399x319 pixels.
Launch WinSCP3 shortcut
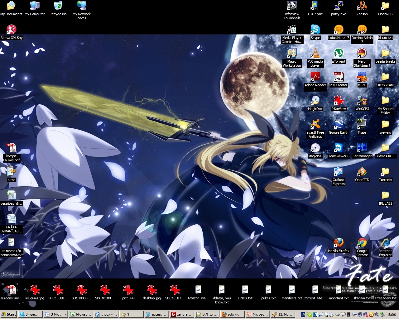click(x=362, y=103)
